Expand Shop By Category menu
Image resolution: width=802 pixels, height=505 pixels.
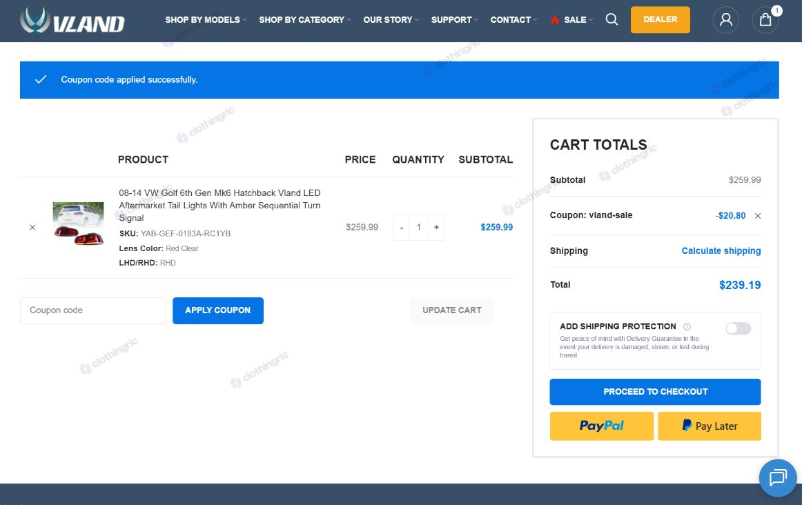tap(305, 19)
